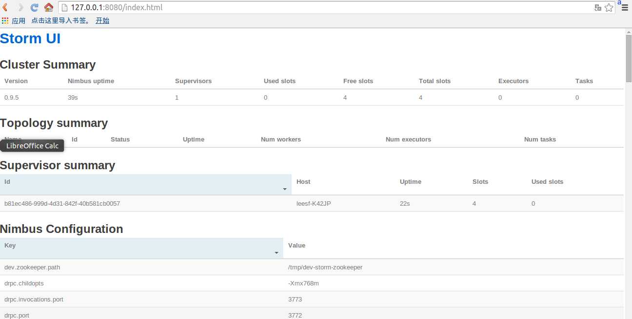Click the Topology summary heading
Screen dimensions: 632x319
(x=54, y=123)
